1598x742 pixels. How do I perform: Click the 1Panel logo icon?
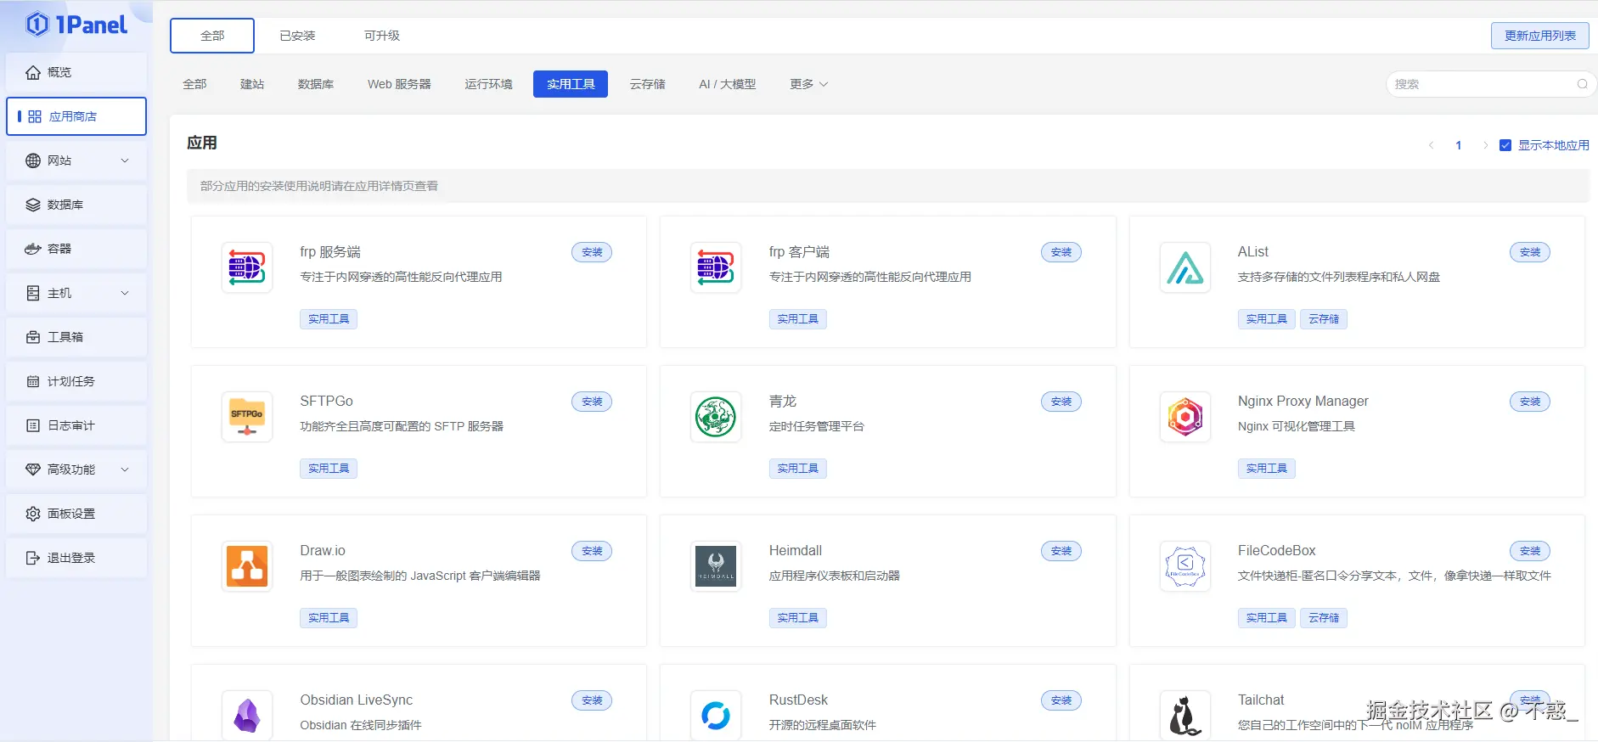click(x=37, y=25)
